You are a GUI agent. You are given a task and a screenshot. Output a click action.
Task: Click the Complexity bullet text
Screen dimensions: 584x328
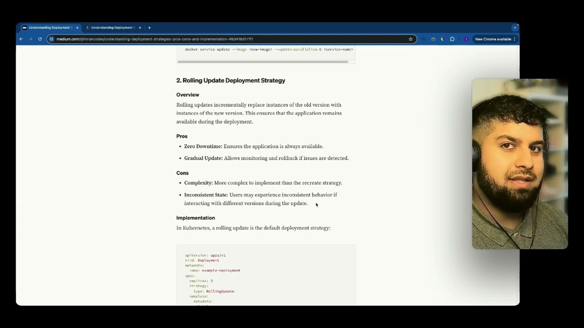pyautogui.click(x=263, y=183)
